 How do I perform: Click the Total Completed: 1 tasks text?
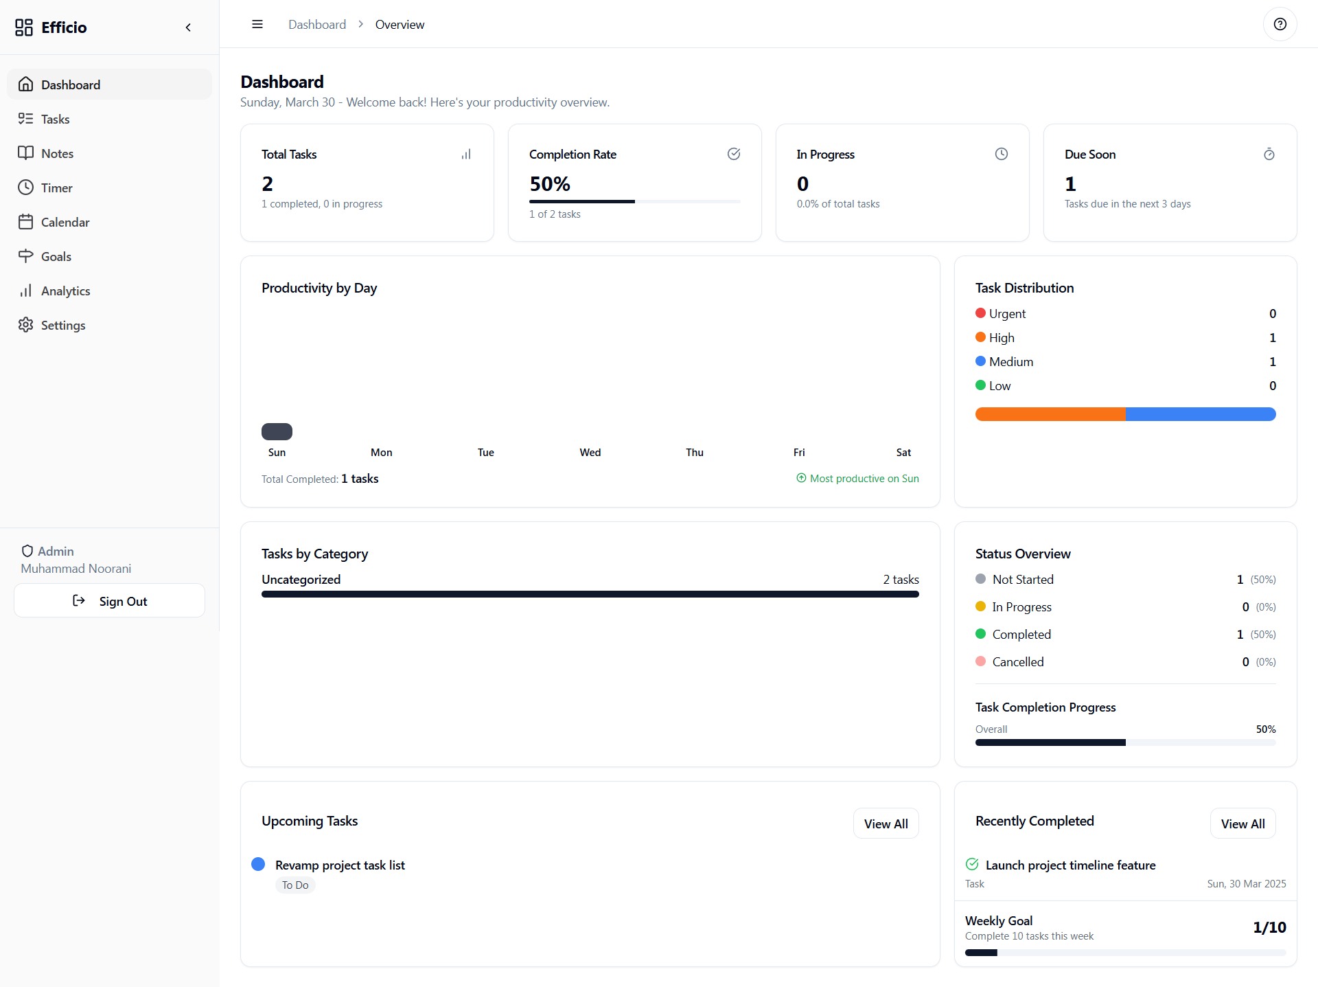320,479
